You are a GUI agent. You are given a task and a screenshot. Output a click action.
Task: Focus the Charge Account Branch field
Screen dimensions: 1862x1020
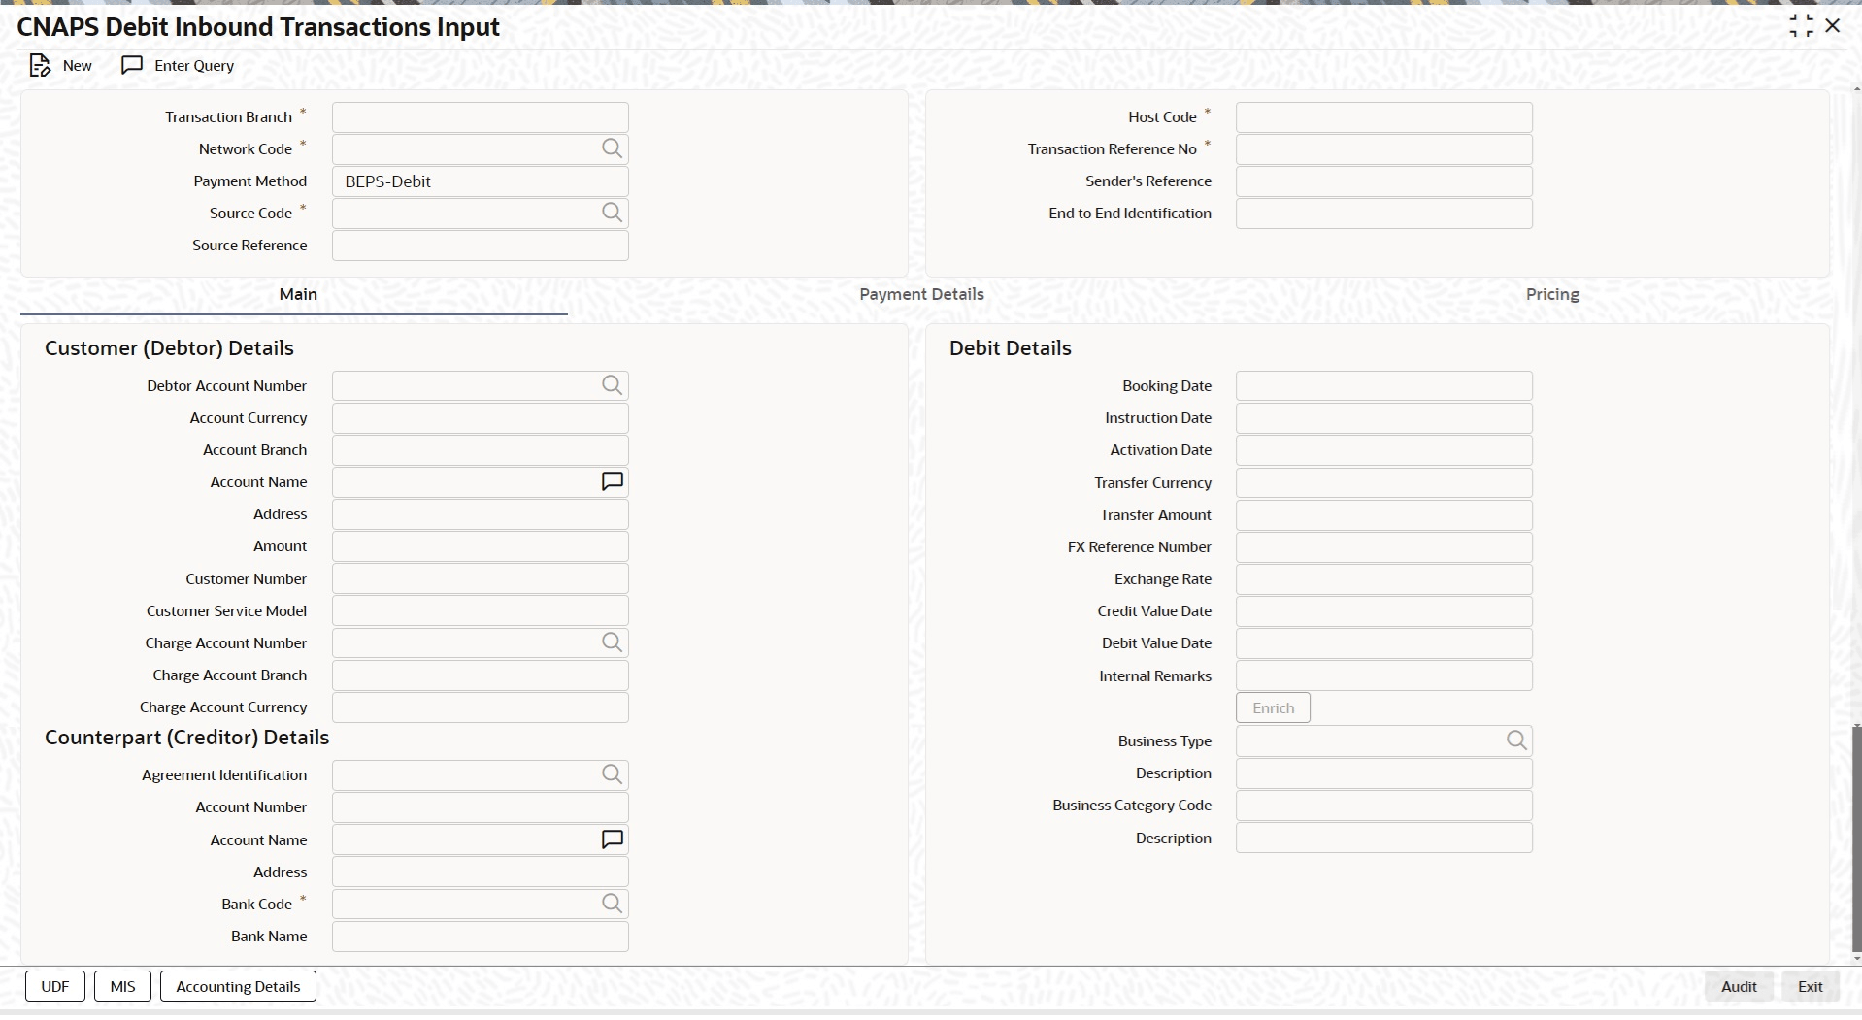[x=481, y=675]
